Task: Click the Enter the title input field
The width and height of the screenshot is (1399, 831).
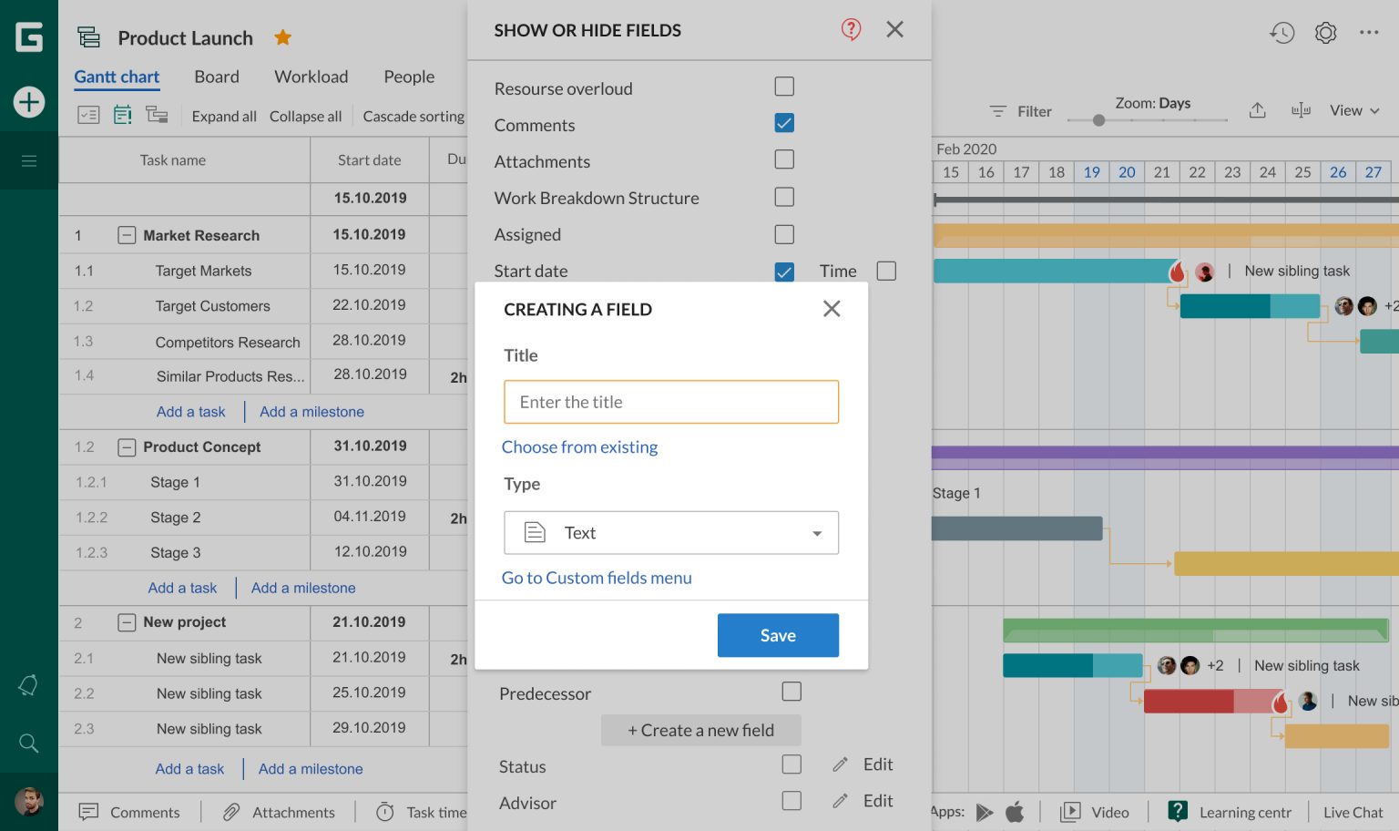Action: tap(670, 402)
